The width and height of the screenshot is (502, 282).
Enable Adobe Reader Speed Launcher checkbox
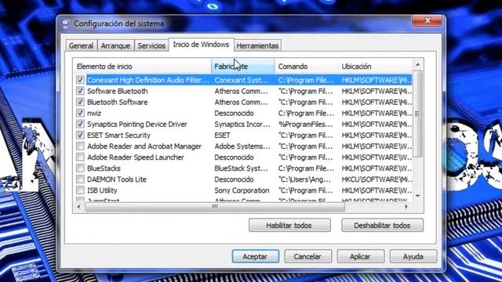click(80, 157)
